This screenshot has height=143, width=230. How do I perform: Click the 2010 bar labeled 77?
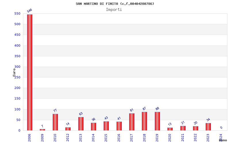pyautogui.click(x=55, y=122)
